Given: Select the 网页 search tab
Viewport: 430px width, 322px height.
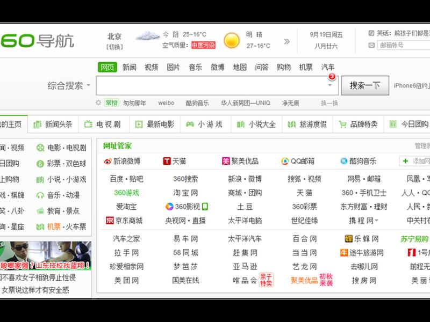Looking at the screenshot, I should point(107,67).
